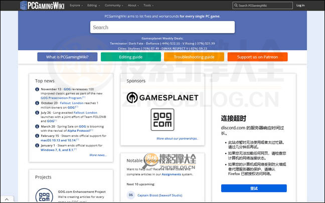325x203 pixels.
Task: Click the Top news heading
Action: click(x=45, y=81)
